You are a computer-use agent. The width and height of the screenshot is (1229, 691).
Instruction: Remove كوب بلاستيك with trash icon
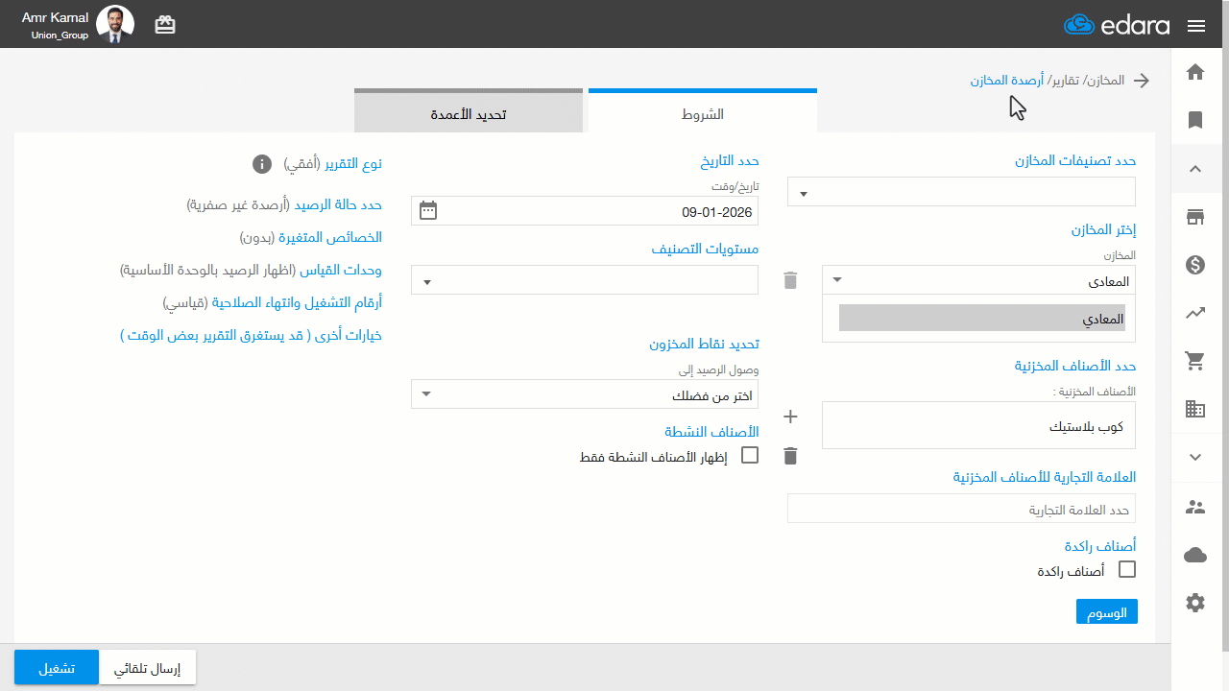tap(790, 456)
